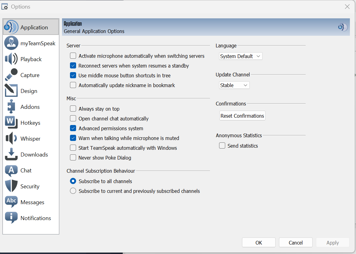Open the Messages Abc bubble icon
Image resolution: width=356 pixels, height=254 pixels.
point(11,202)
